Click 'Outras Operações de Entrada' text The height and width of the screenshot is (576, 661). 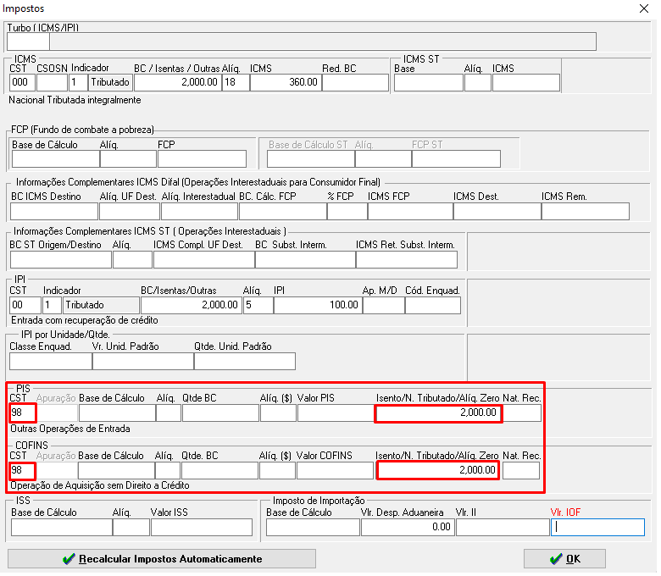point(70,429)
